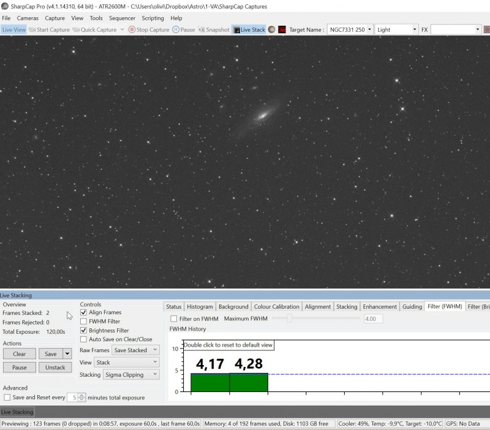This screenshot has width=490, height=430.
Task: Open the FX effects dropdown
Action: pos(478,29)
